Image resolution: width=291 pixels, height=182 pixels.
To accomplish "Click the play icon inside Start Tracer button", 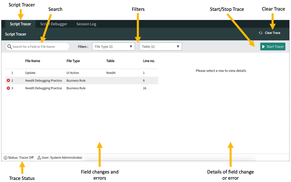I will 264,46.
